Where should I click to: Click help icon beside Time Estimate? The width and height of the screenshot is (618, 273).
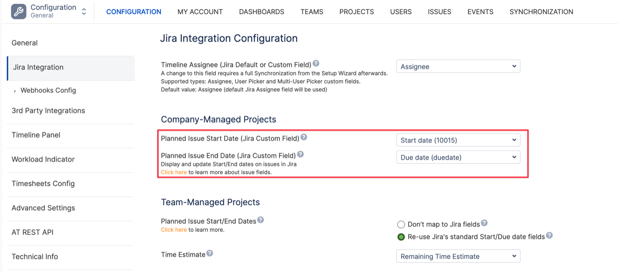click(210, 254)
